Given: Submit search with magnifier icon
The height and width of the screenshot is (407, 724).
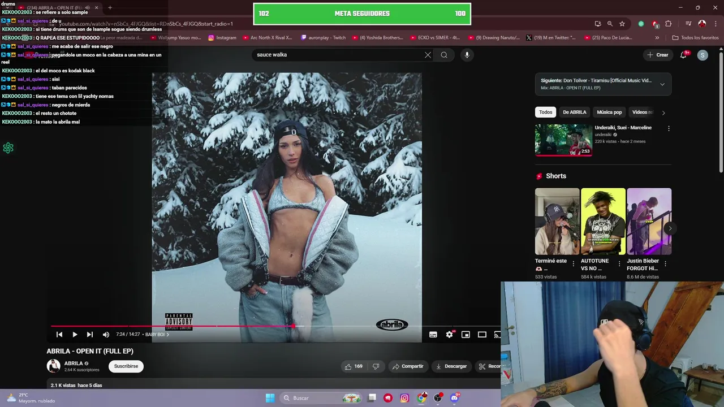Looking at the screenshot, I should point(444,55).
